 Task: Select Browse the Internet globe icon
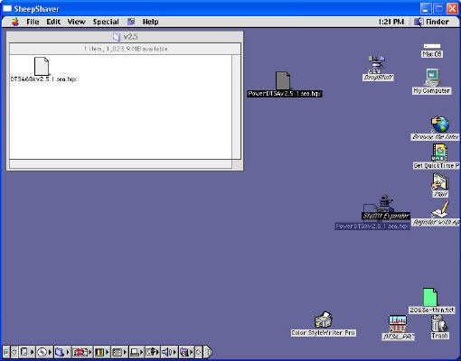(x=440, y=125)
